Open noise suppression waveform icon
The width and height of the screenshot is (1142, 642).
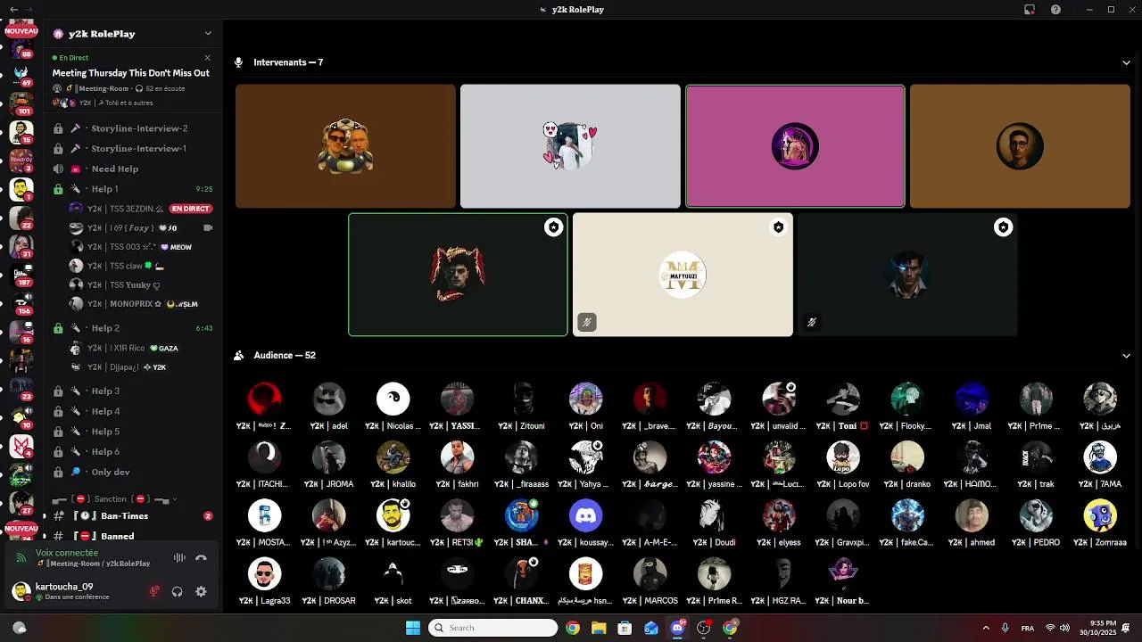point(179,558)
